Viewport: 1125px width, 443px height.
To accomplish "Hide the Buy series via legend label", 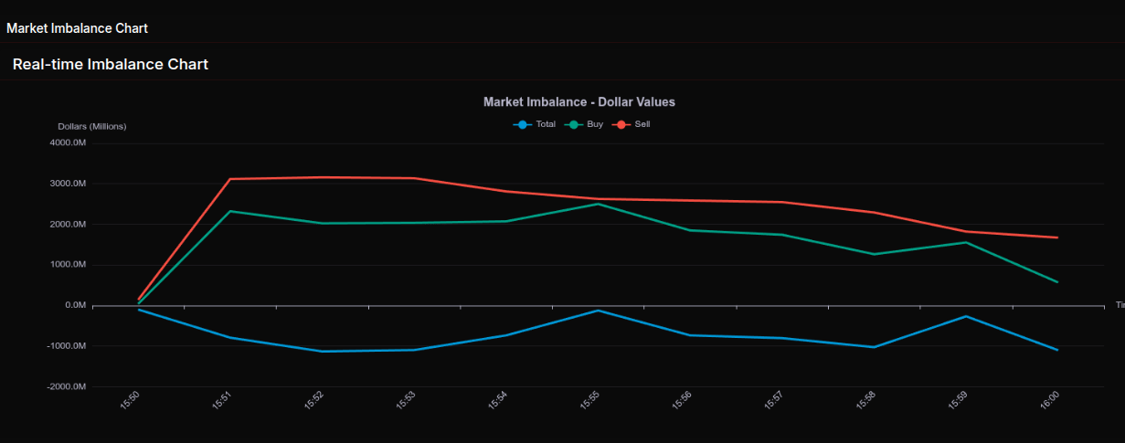I will tap(595, 124).
